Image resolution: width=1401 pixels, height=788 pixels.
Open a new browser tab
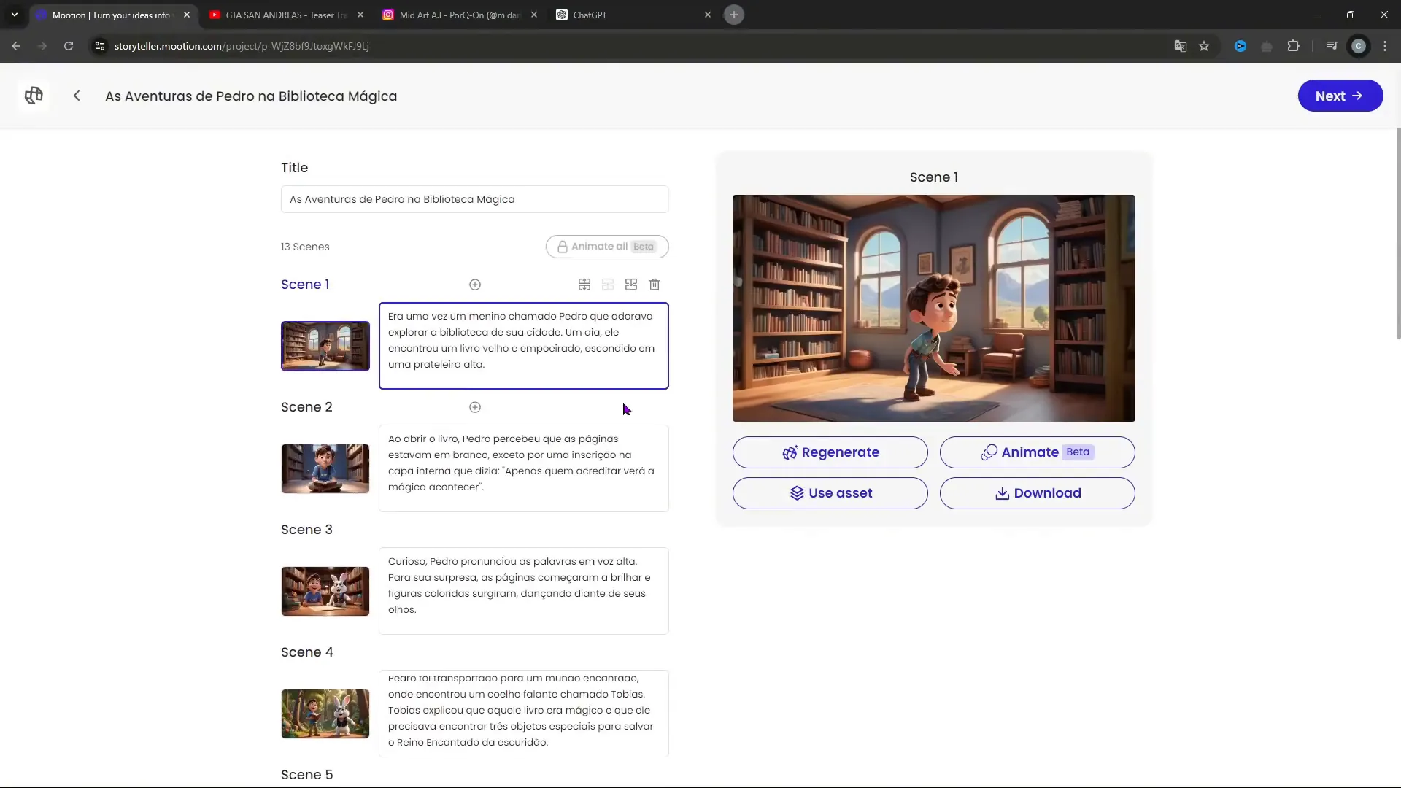tap(734, 15)
